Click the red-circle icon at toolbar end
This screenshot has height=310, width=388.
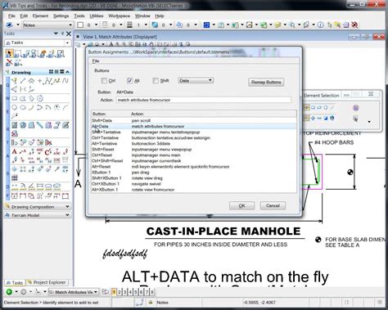point(354,25)
